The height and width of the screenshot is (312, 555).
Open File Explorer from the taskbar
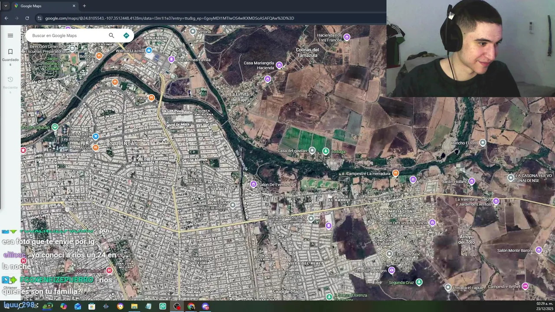[x=134, y=306]
